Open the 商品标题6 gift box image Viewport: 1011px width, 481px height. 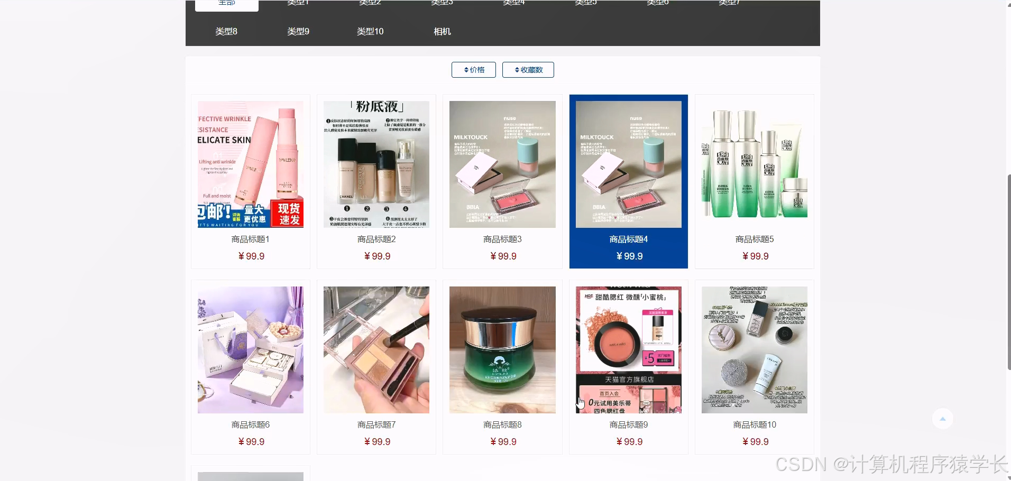coord(251,350)
